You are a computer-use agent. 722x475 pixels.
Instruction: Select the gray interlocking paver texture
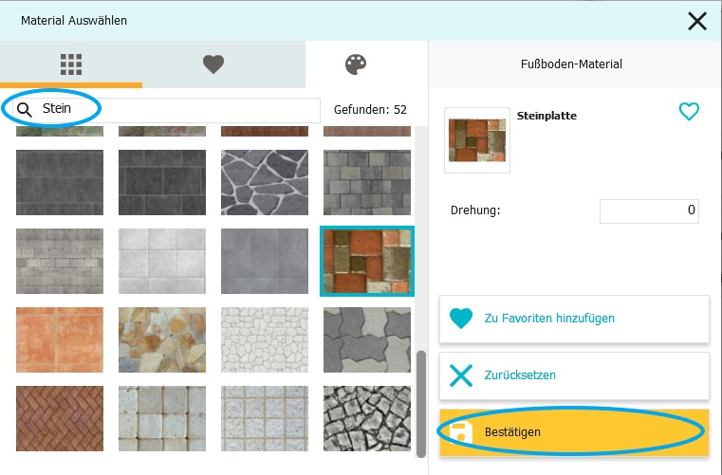[367, 339]
